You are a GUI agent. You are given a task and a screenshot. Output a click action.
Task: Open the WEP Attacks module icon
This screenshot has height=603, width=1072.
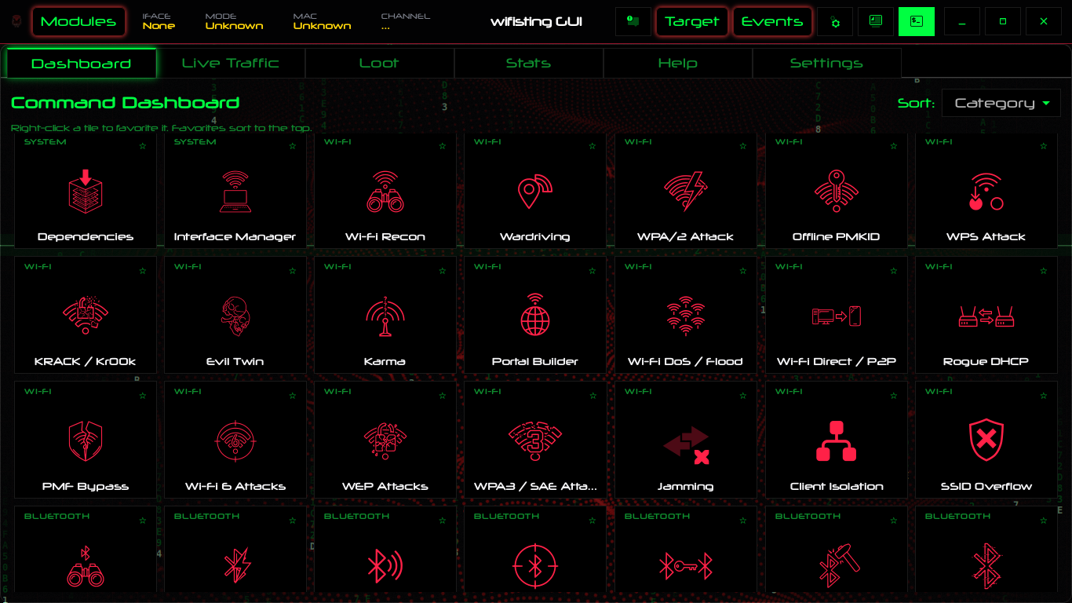pos(385,441)
